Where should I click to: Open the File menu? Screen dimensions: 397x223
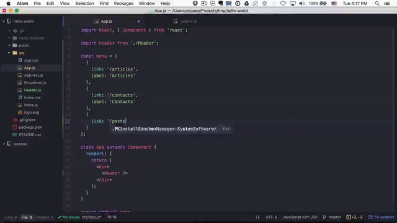pos(37,3)
